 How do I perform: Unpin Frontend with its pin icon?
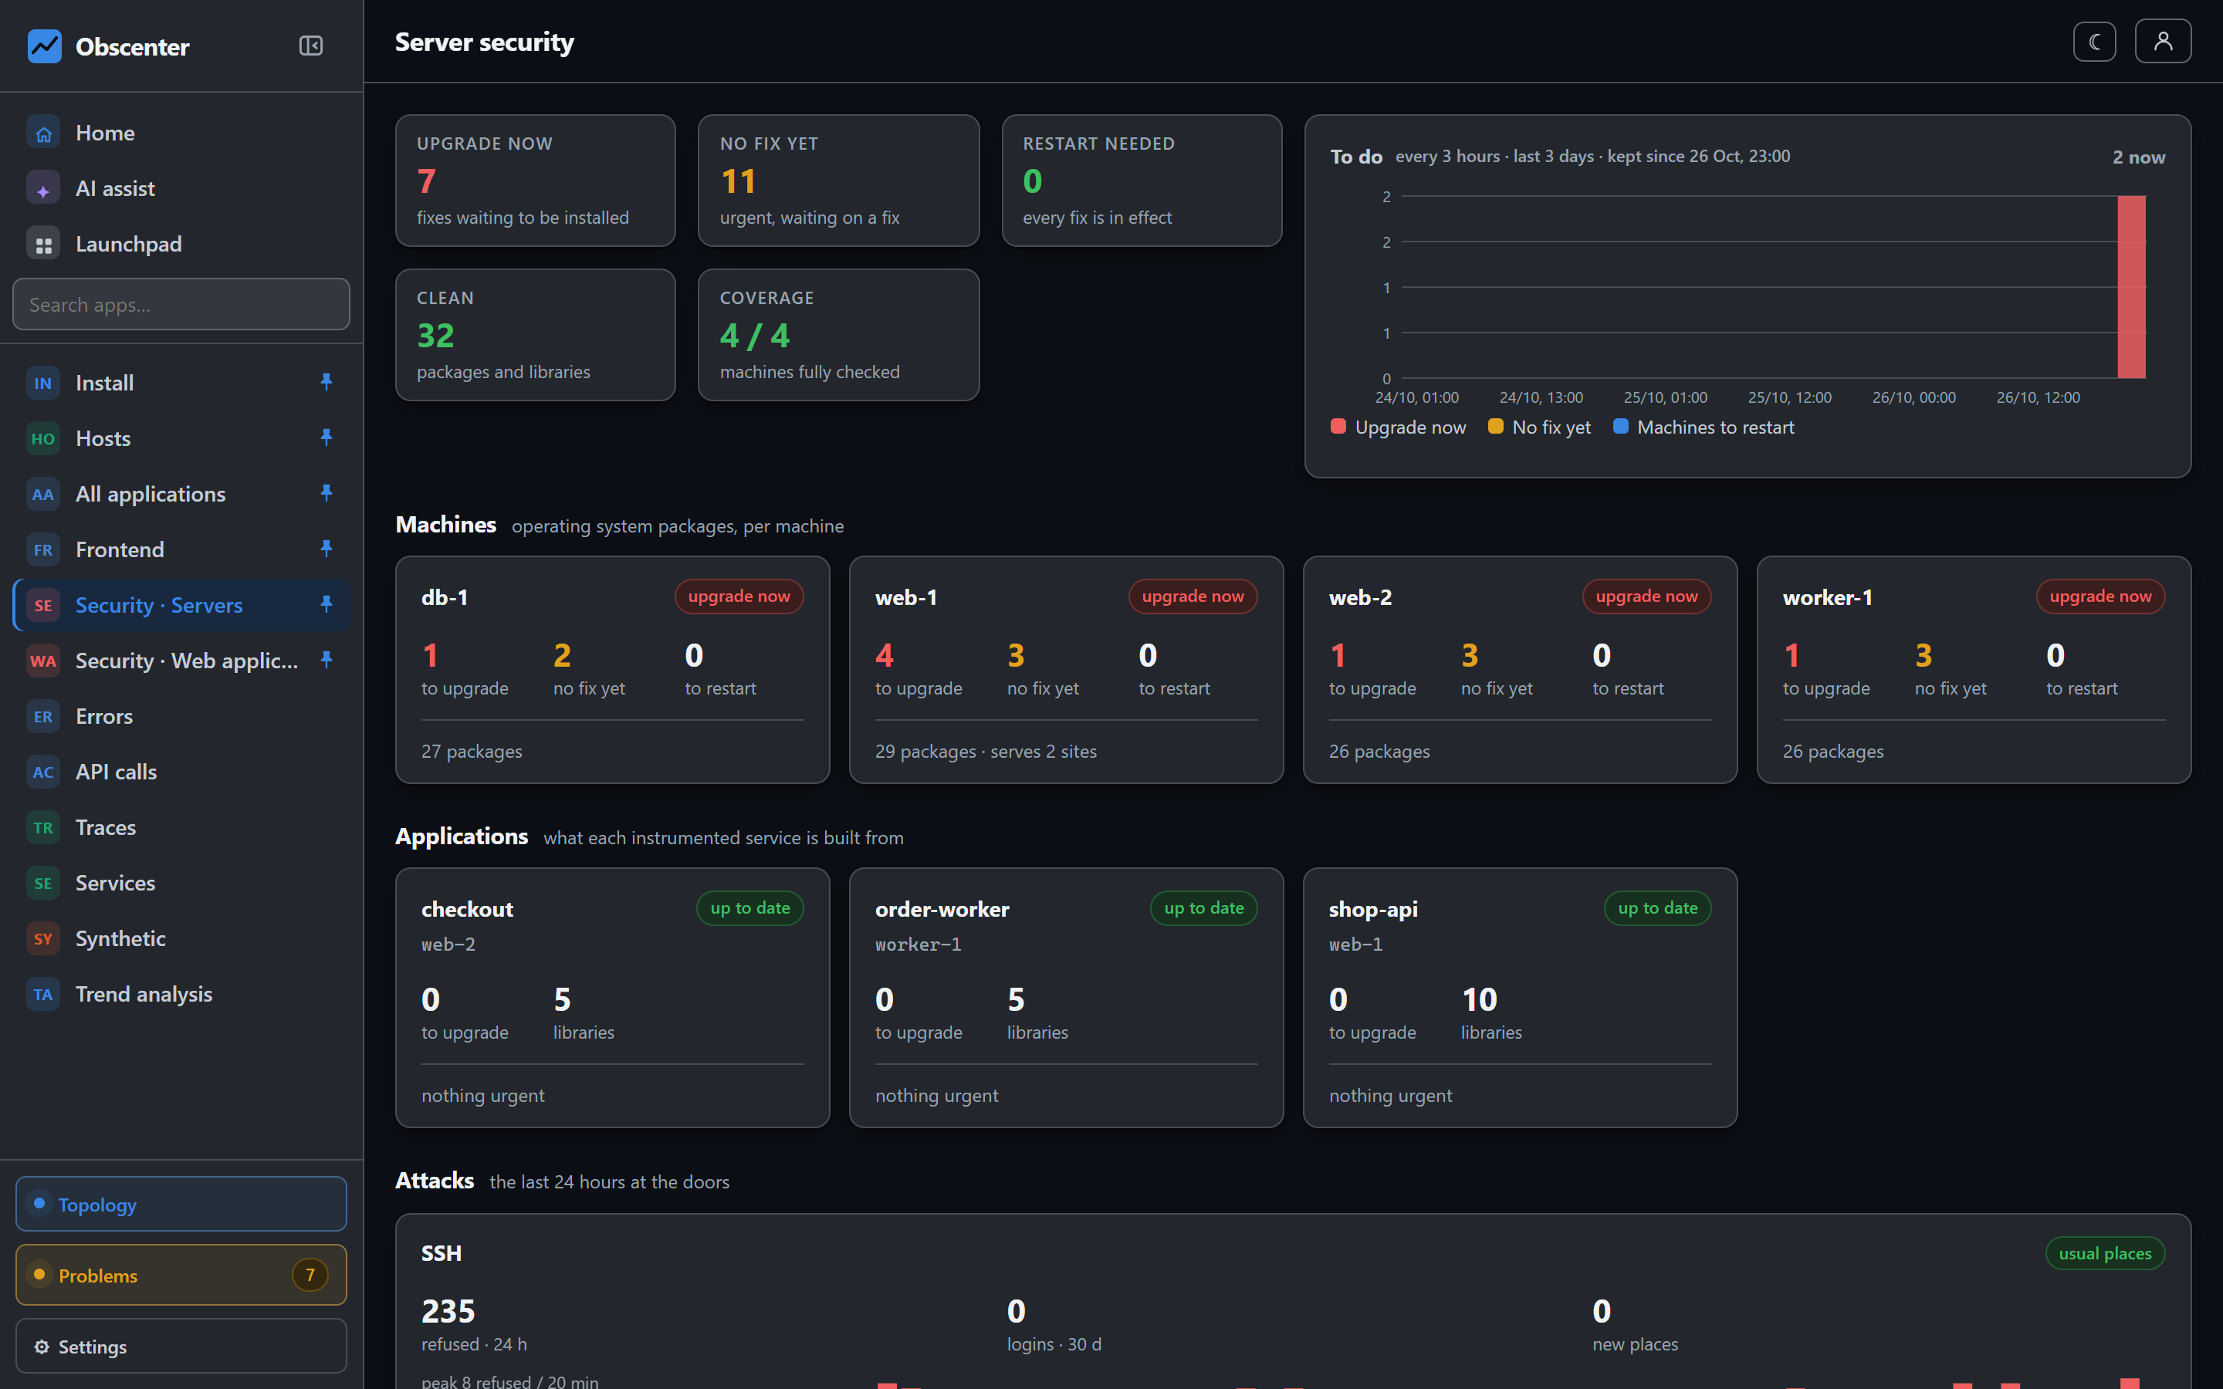click(326, 549)
